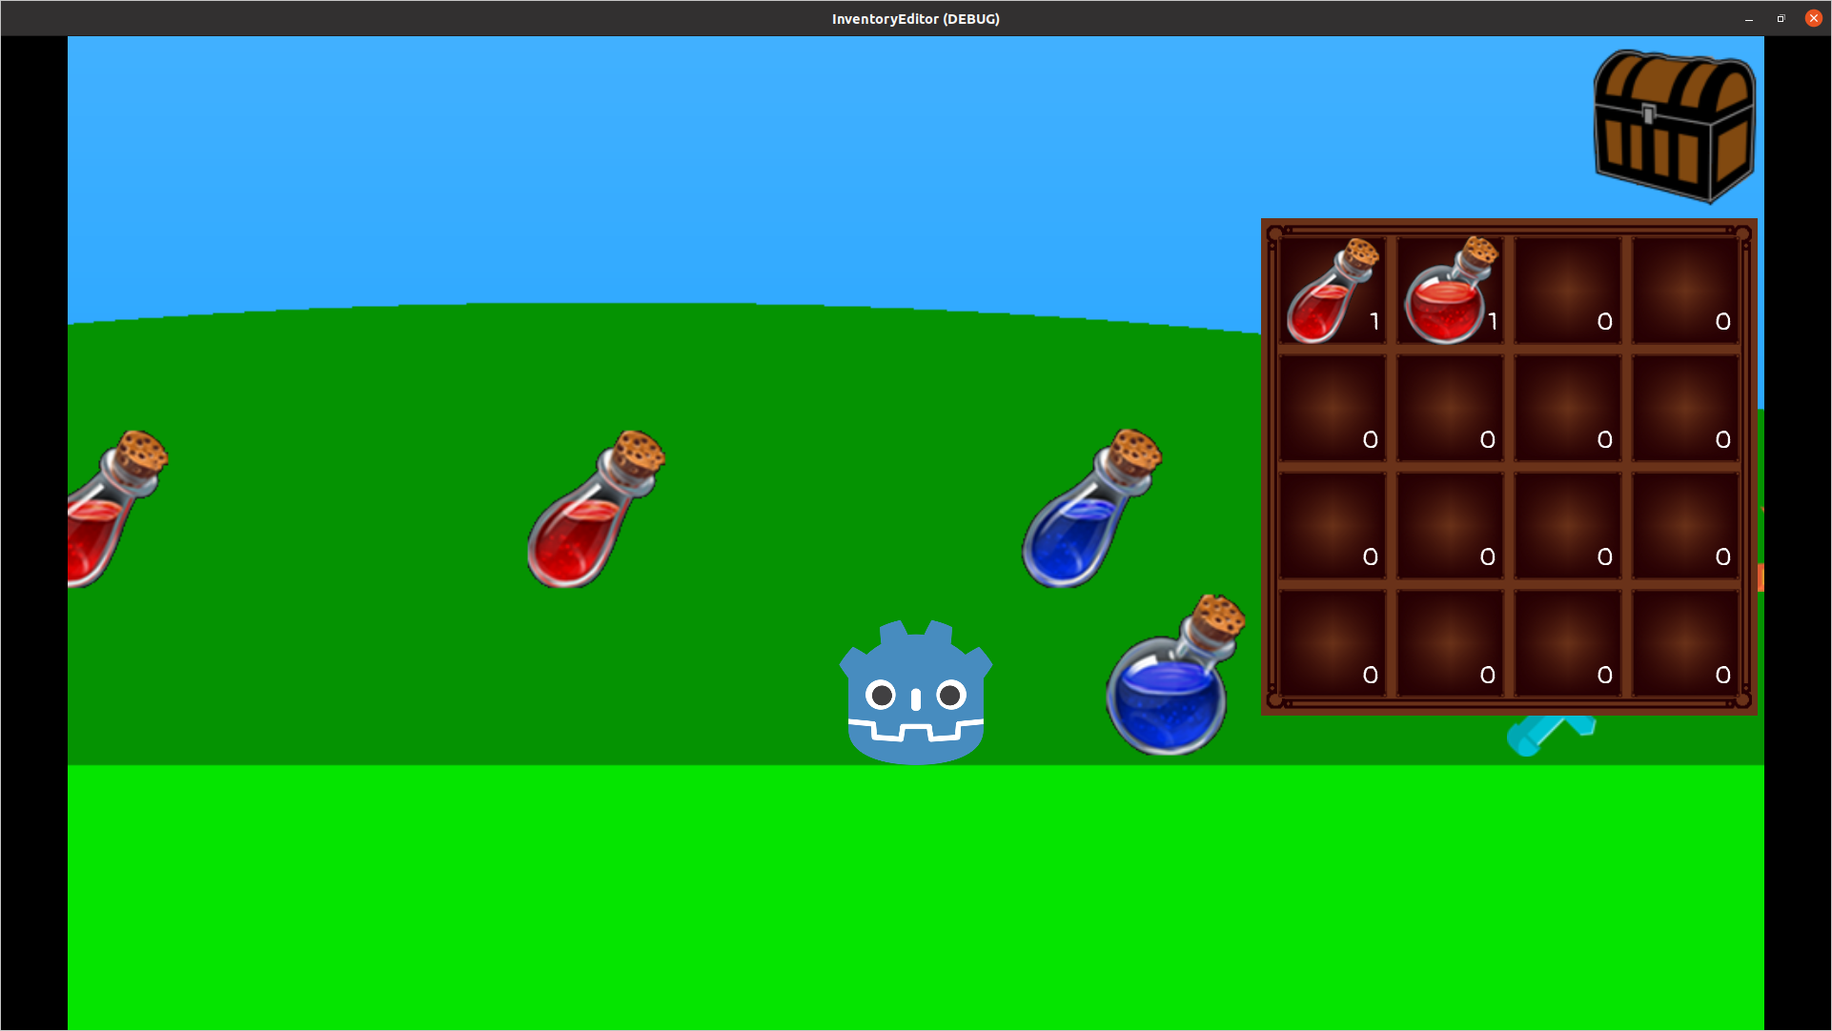Screen dimensions: 1832x1031
Task: Click the fourth empty slot in top inventory row
Action: coord(1685,291)
